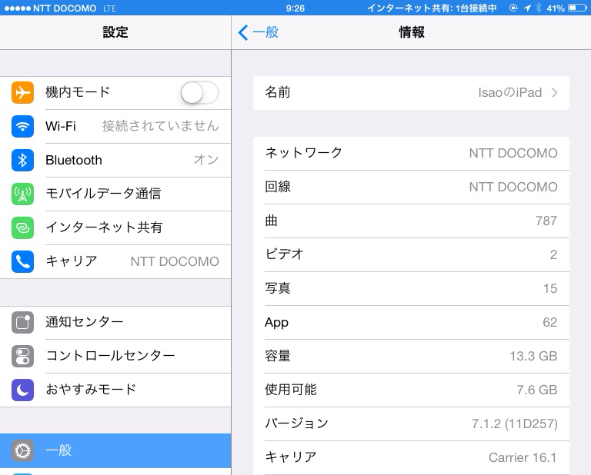Tap the 一般 back button label

[x=265, y=32]
